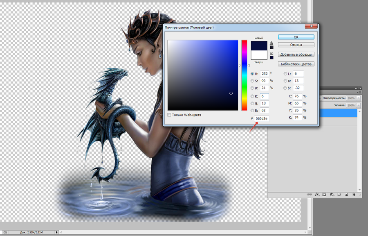The width and height of the screenshot is (368, 236).
Task: Select the highlighted blue layer row
Action: point(338,113)
